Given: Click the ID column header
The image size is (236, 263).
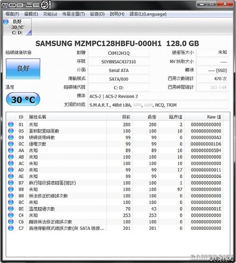Looking at the screenshot, I should [21, 117].
